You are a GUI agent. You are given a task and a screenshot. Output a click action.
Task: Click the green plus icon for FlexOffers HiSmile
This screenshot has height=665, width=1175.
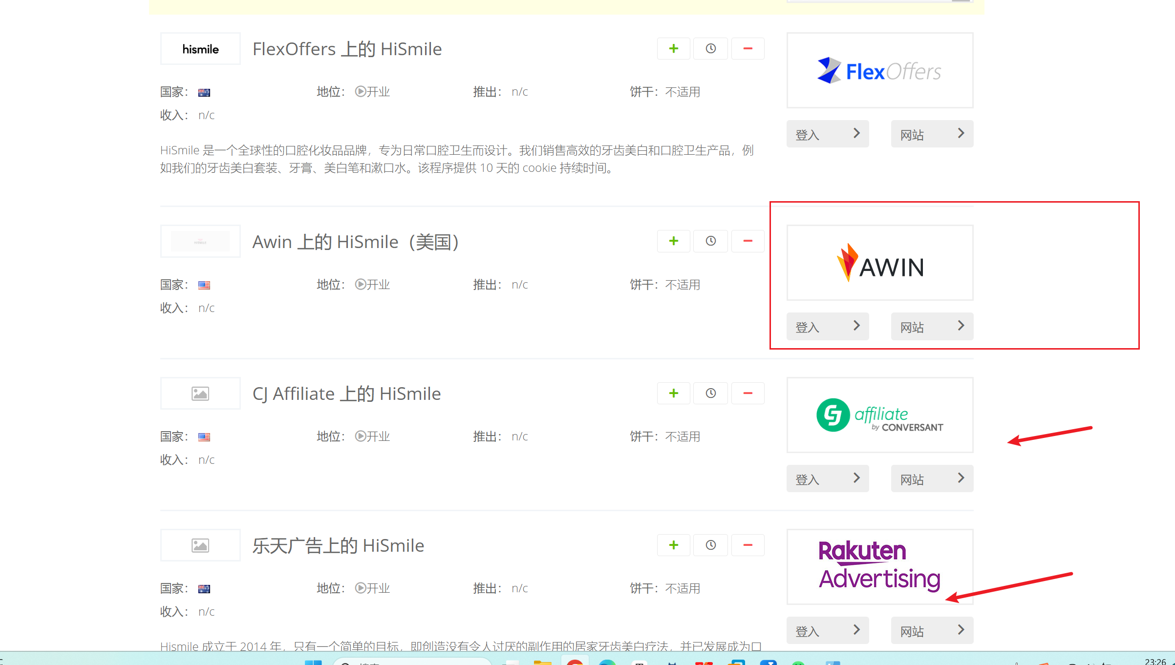click(x=673, y=49)
